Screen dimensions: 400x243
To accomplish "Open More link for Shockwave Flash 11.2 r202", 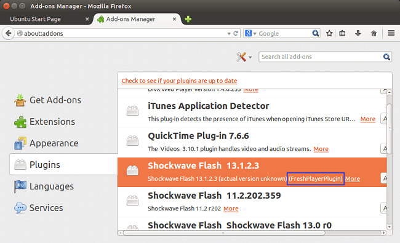I will point(231,209).
